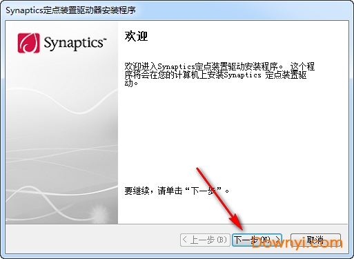The width and height of the screenshot is (354, 259).
Task: Click the window title Synaptics定点装置驱动器安装程序
Action: [70, 10]
